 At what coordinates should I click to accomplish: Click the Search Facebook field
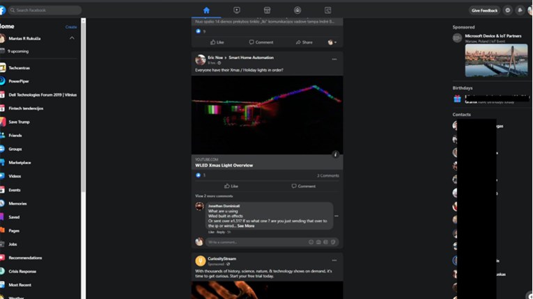tap(45, 10)
